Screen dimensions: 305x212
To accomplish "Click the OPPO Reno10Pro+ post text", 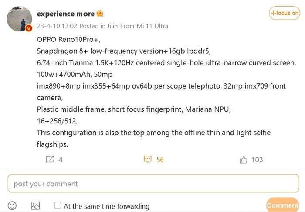I will [68, 39].
